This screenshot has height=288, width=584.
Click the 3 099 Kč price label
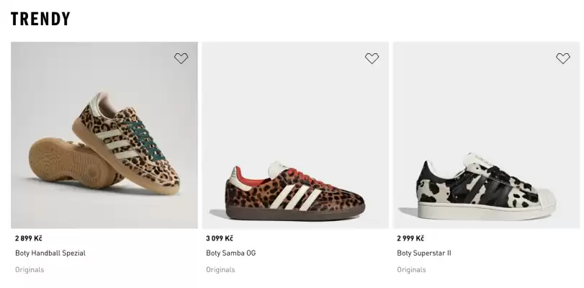click(x=220, y=238)
